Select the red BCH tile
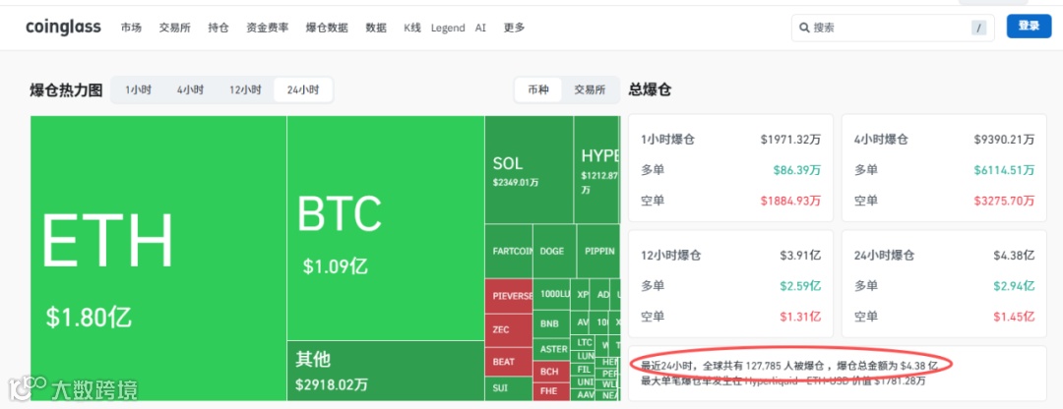The width and height of the screenshot is (1063, 409). pyautogui.click(x=552, y=372)
